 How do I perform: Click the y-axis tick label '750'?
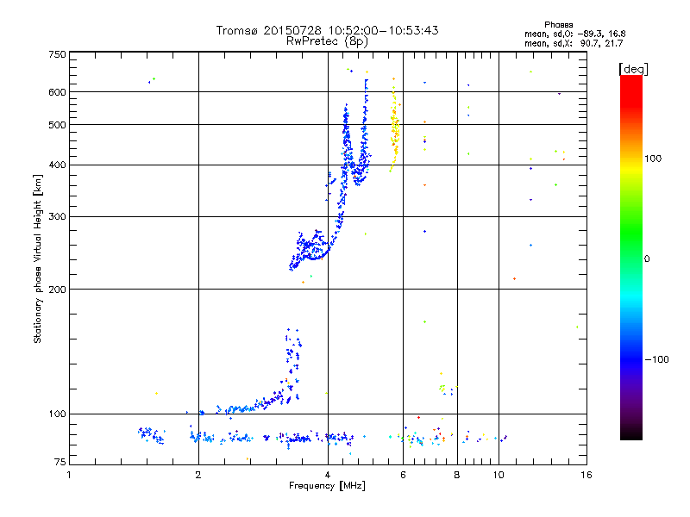tap(57, 54)
